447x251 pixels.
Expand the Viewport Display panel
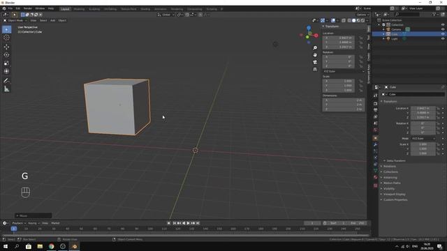point(394,194)
